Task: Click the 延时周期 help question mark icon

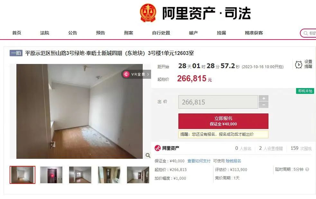Action: pos(307,169)
